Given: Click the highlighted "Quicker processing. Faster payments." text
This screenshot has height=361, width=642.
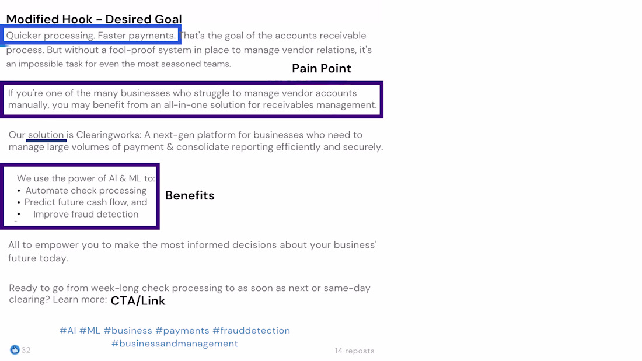Looking at the screenshot, I should coord(91,36).
